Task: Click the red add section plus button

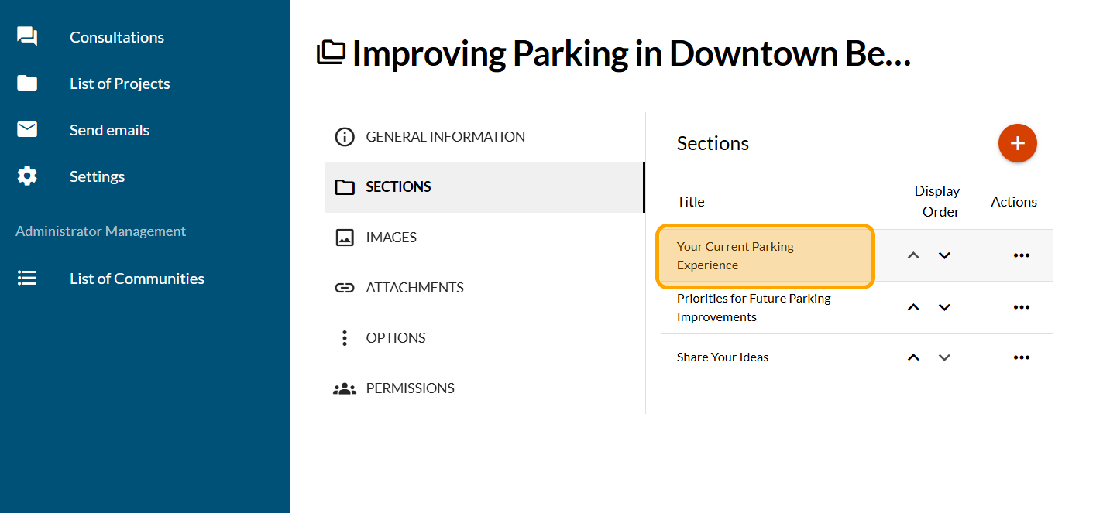Action: 1017,143
